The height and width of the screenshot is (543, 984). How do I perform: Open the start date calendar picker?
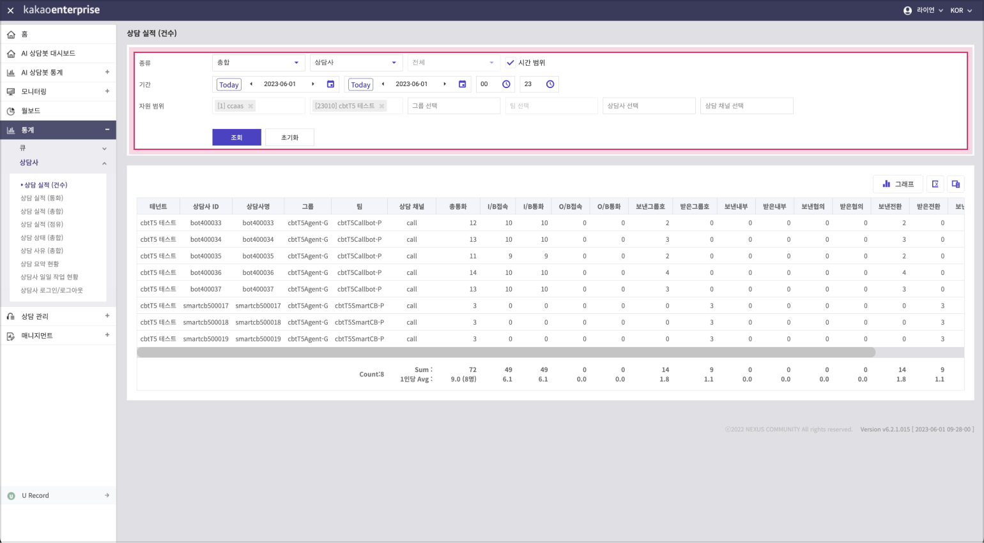[330, 84]
